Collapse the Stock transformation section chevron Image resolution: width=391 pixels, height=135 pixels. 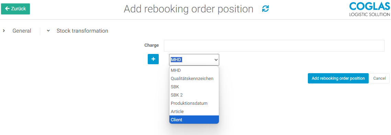48,31
